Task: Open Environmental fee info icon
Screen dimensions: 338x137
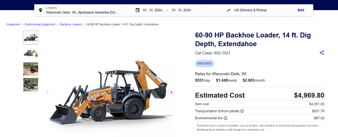Action: [x=225, y=118]
